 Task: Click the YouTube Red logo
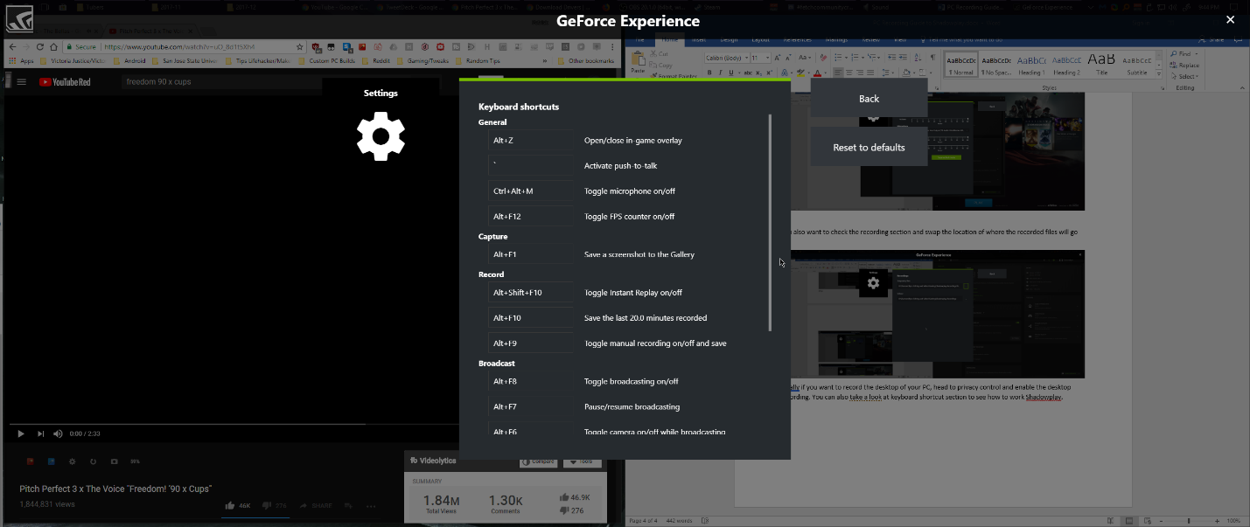coord(66,82)
